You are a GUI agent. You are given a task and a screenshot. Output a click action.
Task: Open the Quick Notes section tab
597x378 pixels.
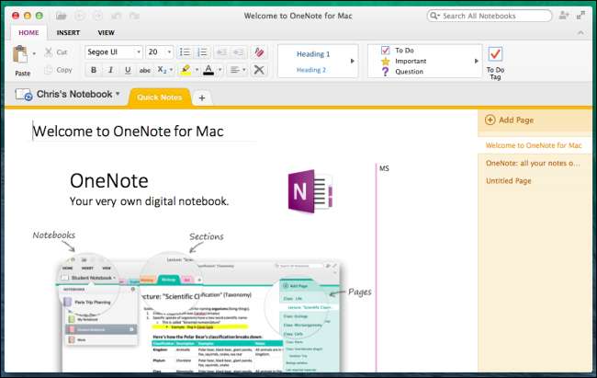(x=159, y=97)
